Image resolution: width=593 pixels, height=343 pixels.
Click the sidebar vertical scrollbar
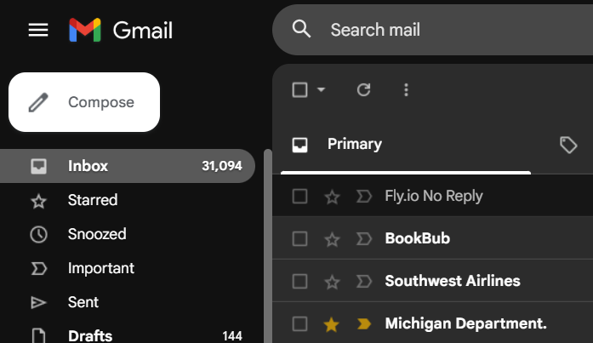(268, 246)
